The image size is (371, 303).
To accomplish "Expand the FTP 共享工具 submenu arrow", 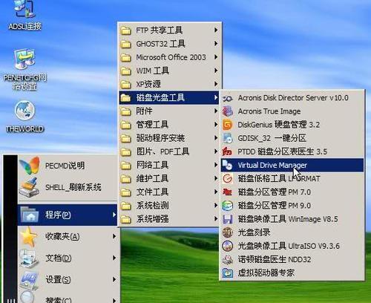I will [x=216, y=30].
